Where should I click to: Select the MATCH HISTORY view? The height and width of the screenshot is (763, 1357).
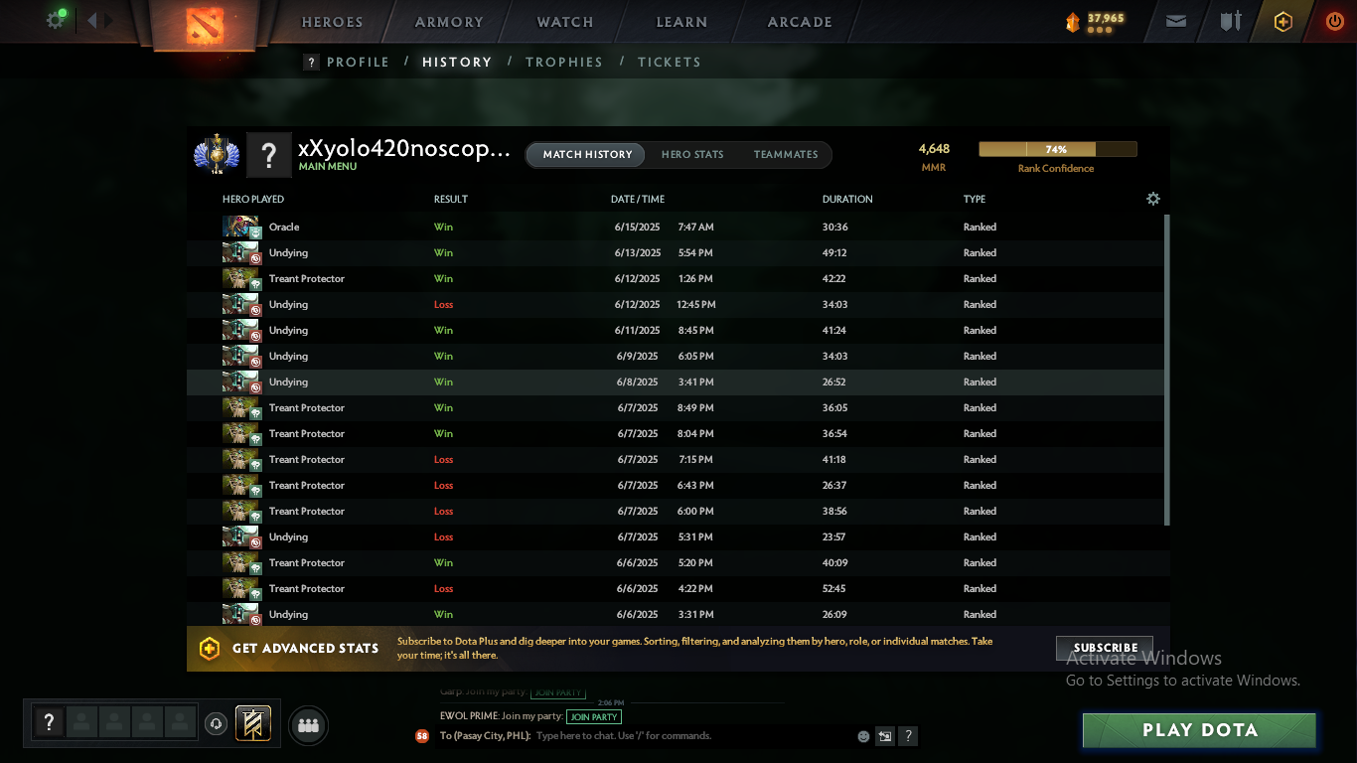point(587,154)
